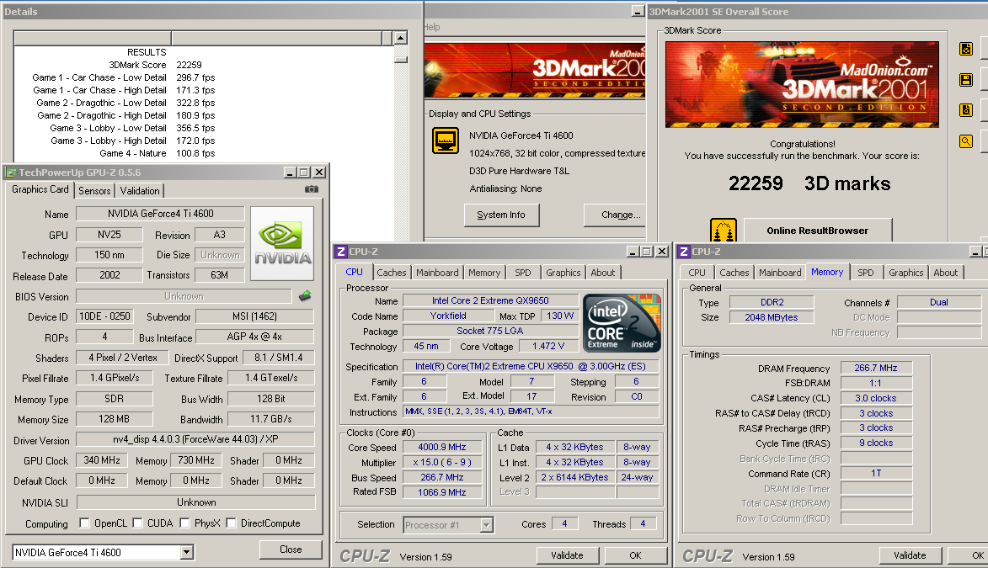This screenshot has height=568, width=988.
Task: Click the DRAM Frequency value 266.7 MHz
Action: click(876, 368)
